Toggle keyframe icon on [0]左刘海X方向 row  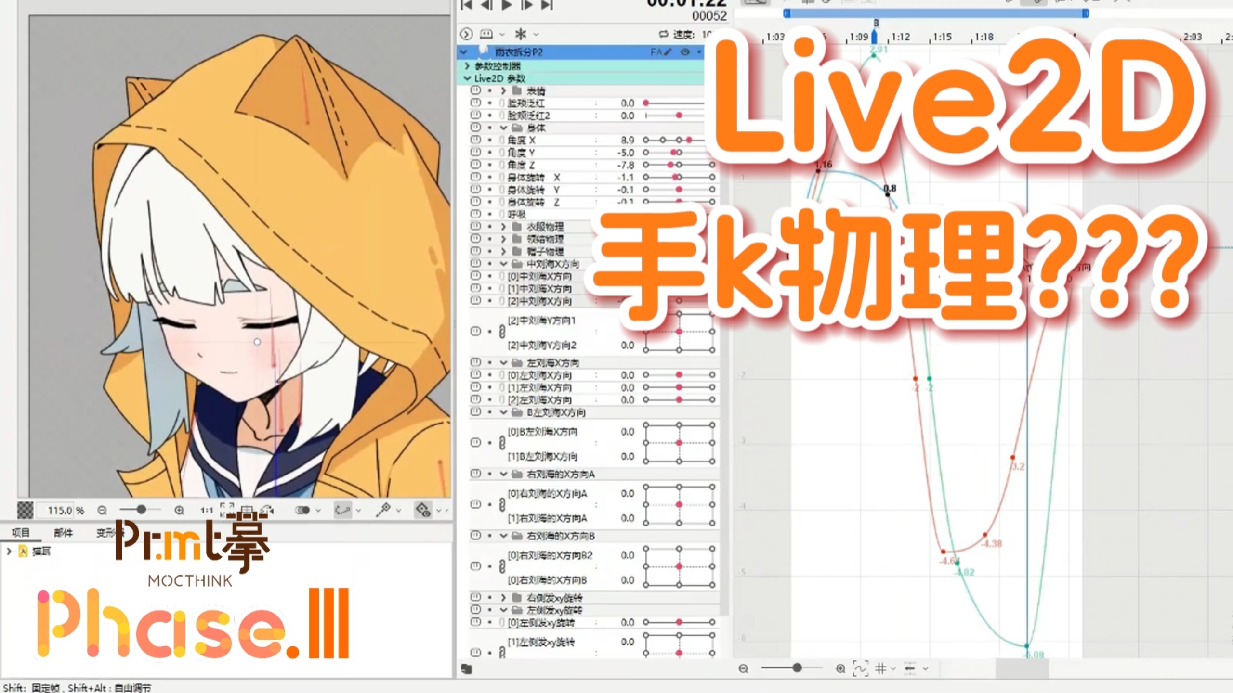coord(475,375)
